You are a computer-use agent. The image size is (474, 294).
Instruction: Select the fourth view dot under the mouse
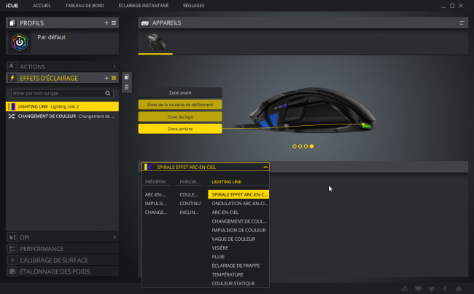311,146
